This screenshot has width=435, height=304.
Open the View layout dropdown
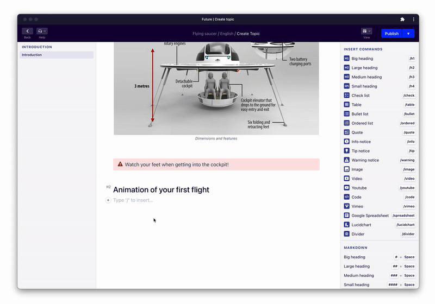366,31
